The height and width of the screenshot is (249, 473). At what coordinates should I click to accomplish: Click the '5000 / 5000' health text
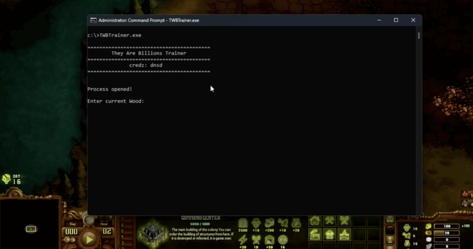200,224
